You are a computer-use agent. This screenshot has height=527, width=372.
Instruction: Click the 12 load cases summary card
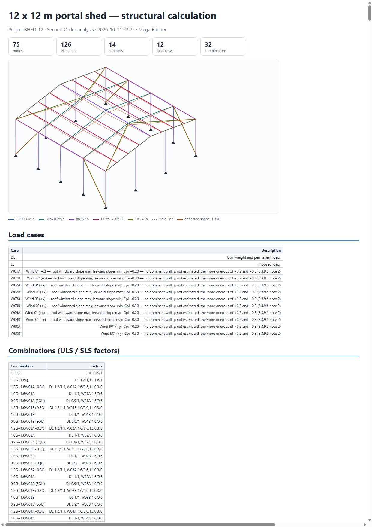[175, 47]
